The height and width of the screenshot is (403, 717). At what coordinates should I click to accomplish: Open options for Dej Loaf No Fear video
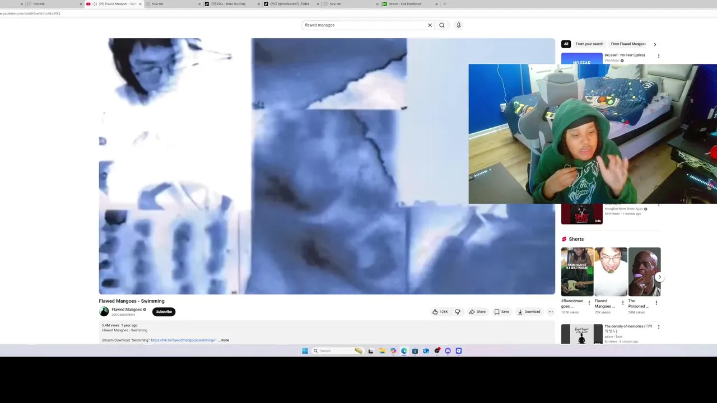(x=659, y=56)
